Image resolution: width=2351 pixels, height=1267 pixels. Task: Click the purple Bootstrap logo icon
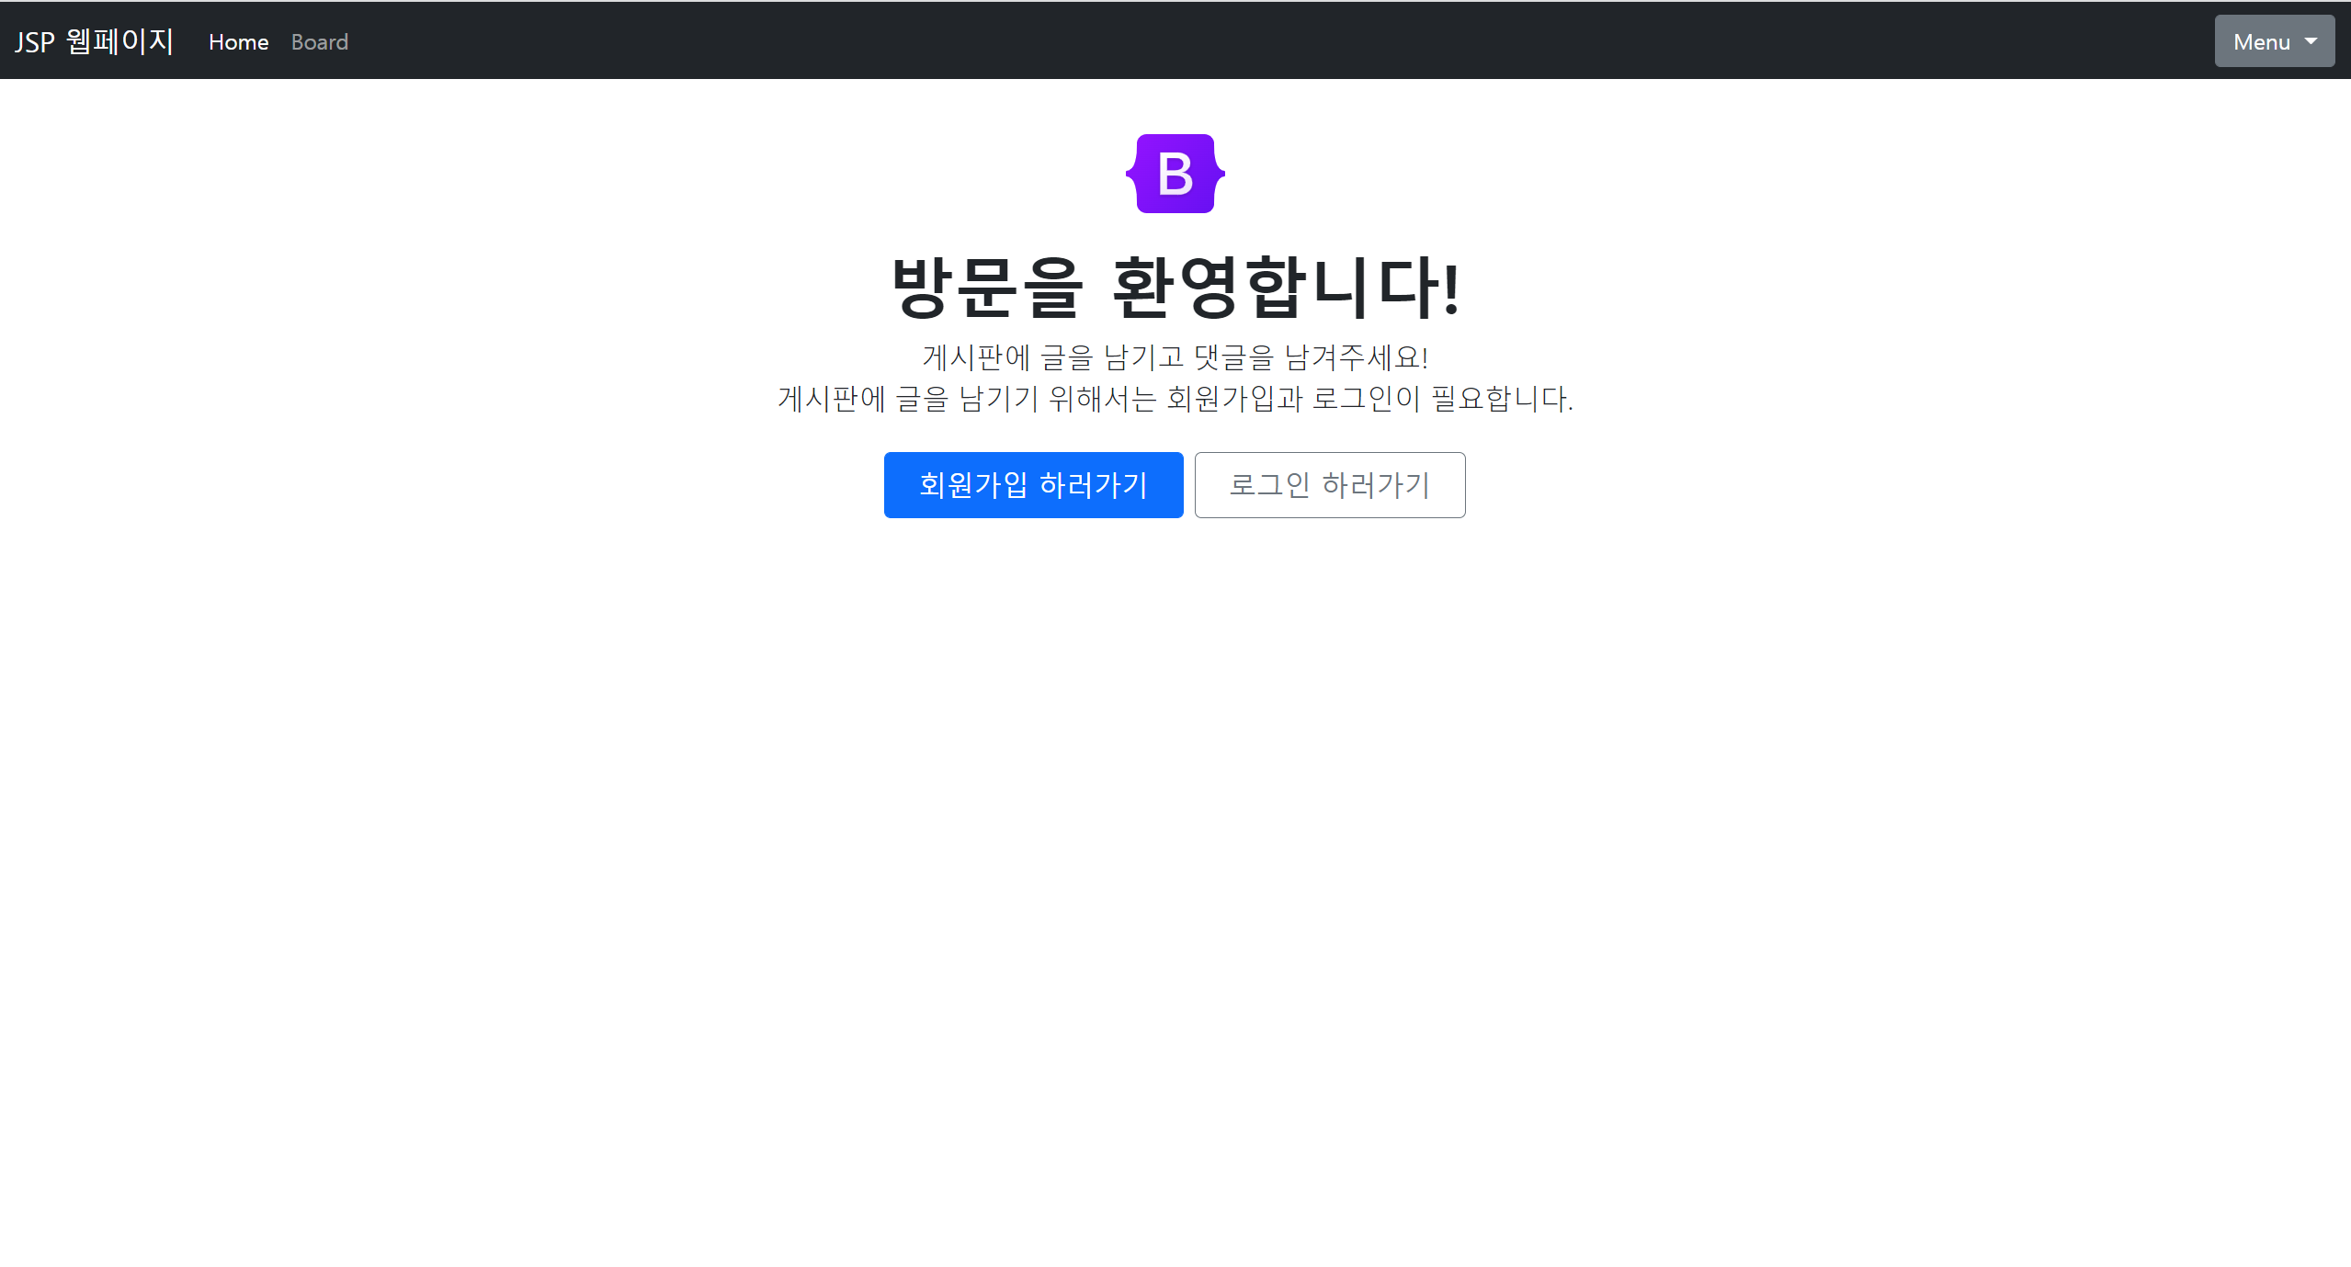(x=1175, y=174)
